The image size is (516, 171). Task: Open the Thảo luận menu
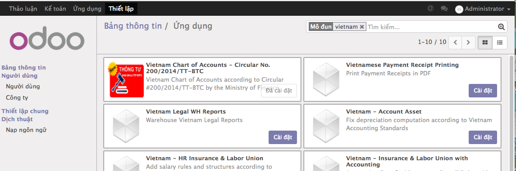[23, 9]
